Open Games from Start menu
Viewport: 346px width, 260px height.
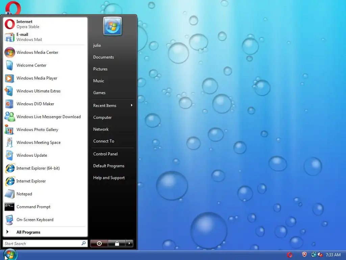tap(99, 93)
